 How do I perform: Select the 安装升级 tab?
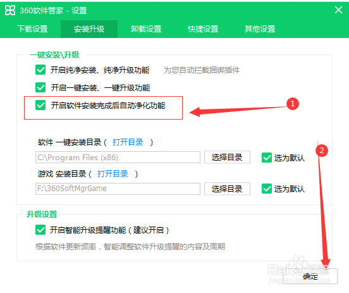[89, 29]
